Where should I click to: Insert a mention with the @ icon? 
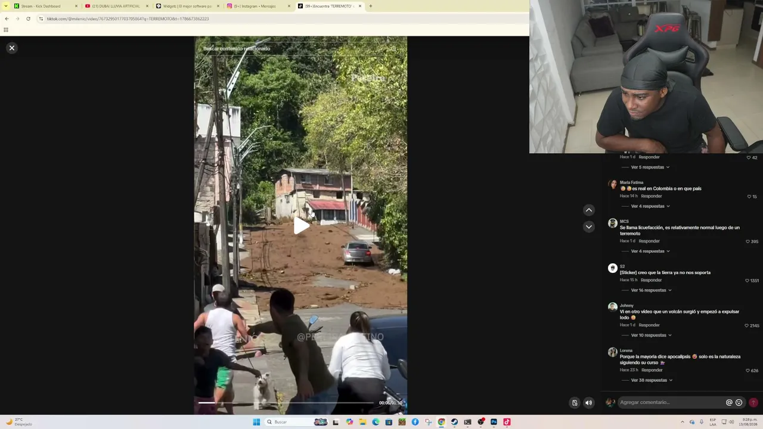pos(729,402)
